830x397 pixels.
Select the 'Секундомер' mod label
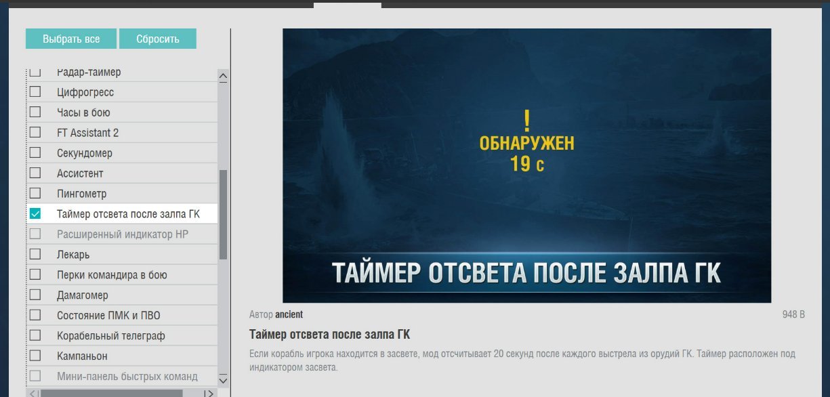click(85, 153)
